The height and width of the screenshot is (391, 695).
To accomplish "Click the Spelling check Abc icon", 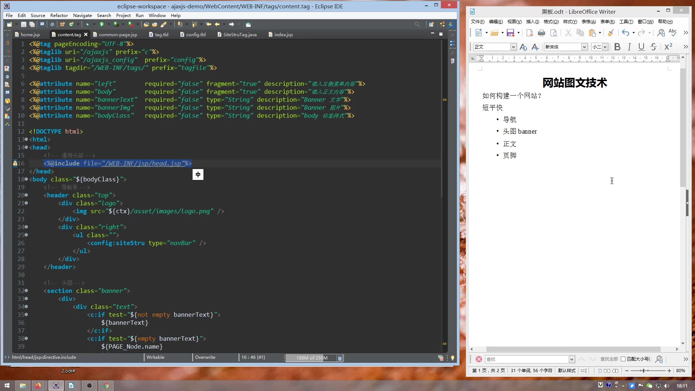I will (673, 33).
